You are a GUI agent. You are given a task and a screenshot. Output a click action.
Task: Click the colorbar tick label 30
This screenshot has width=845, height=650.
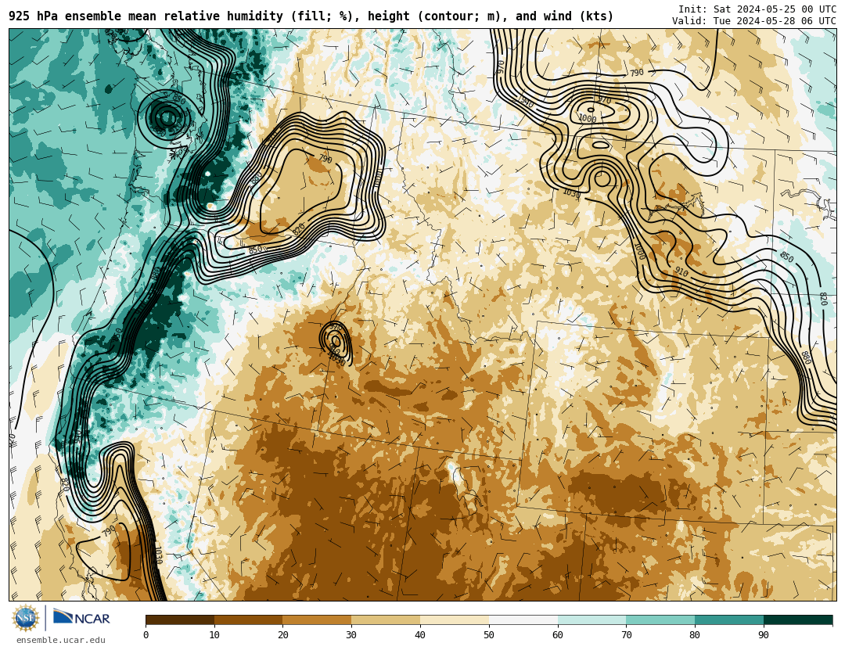tap(351, 635)
